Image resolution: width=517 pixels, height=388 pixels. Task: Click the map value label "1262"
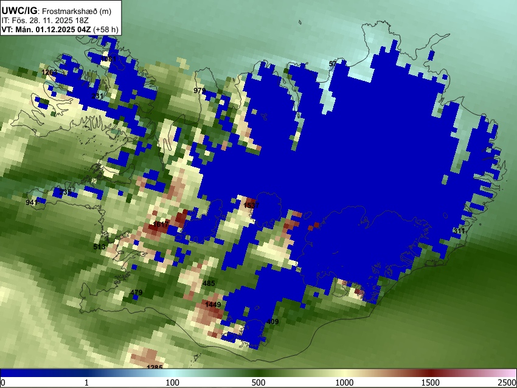49,72
